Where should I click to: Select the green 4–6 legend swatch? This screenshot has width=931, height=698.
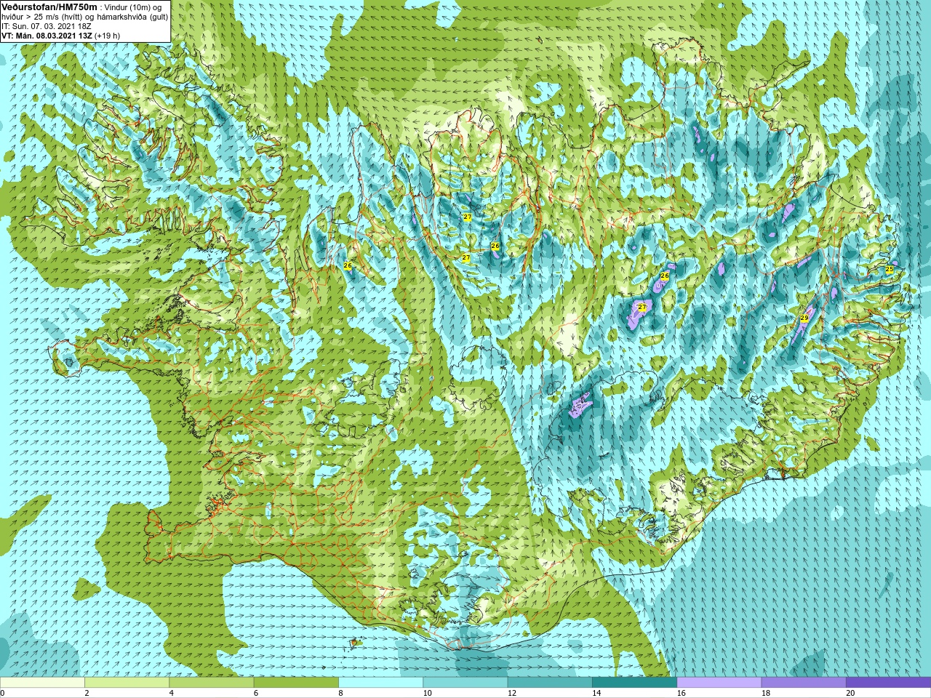pyautogui.click(x=211, y=683)
